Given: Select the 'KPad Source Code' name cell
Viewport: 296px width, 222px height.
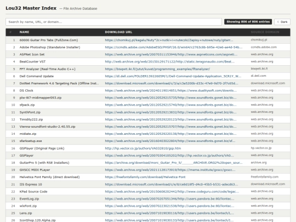Looking at the screenshot, I should (33, 192).
